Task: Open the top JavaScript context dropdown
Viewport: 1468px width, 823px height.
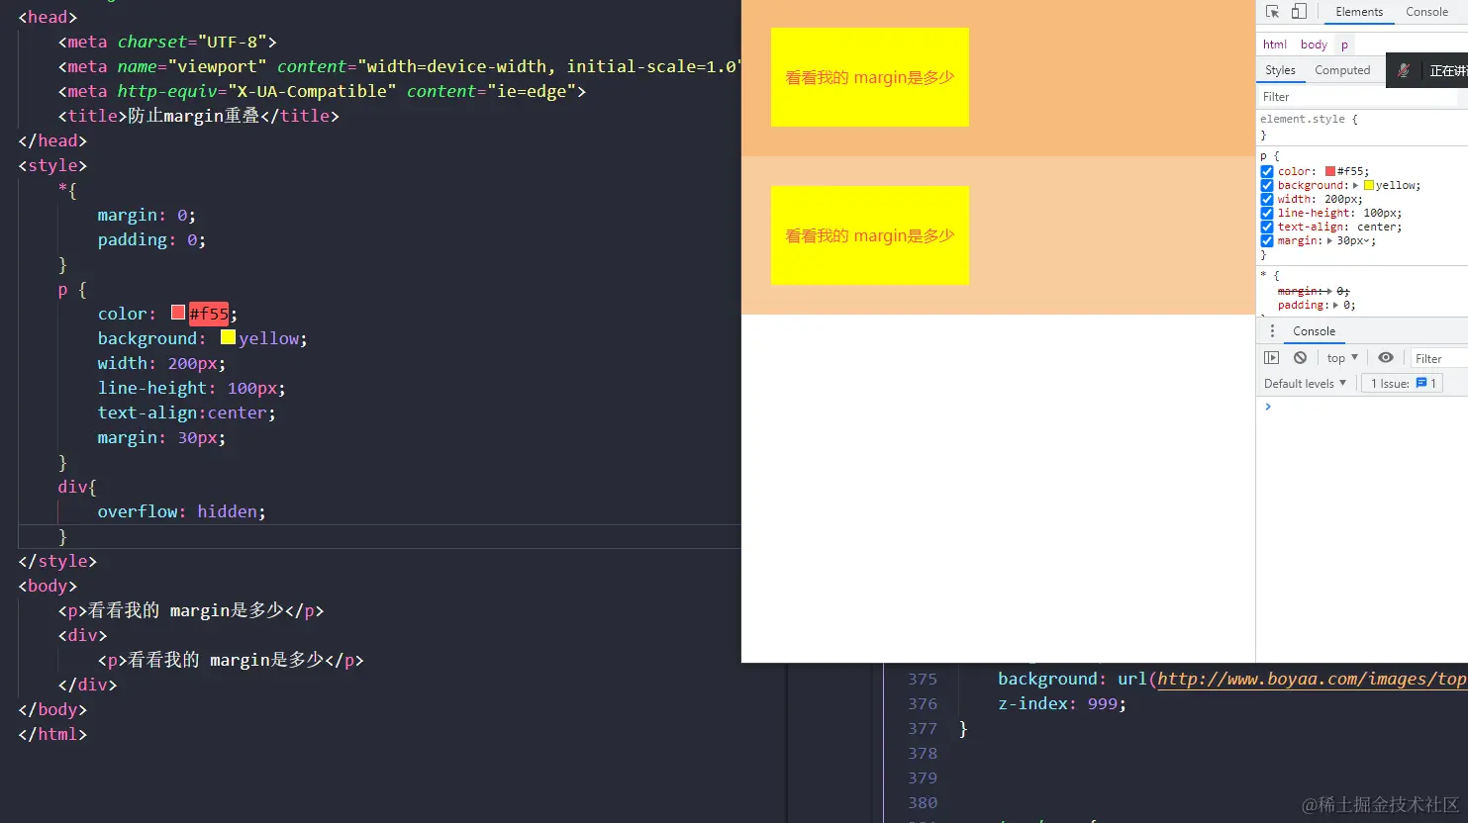Action: (x=1342, y=358)
